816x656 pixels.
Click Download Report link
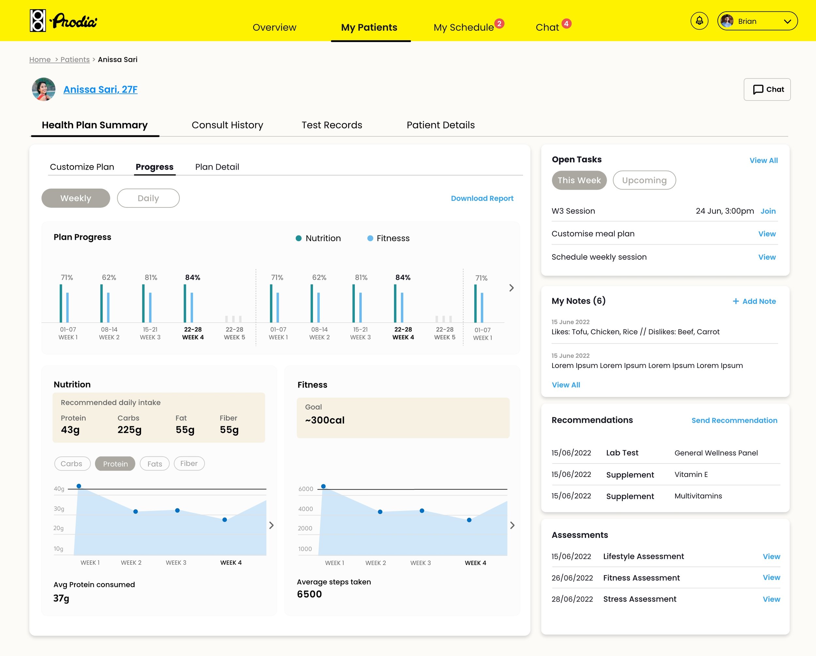point(482,198)
